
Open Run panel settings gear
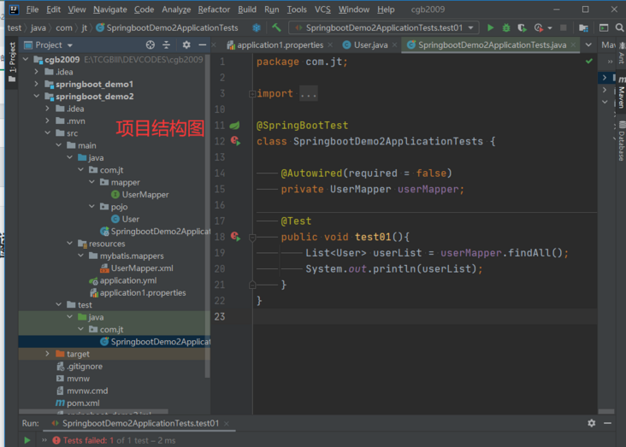tap(592, 423)
